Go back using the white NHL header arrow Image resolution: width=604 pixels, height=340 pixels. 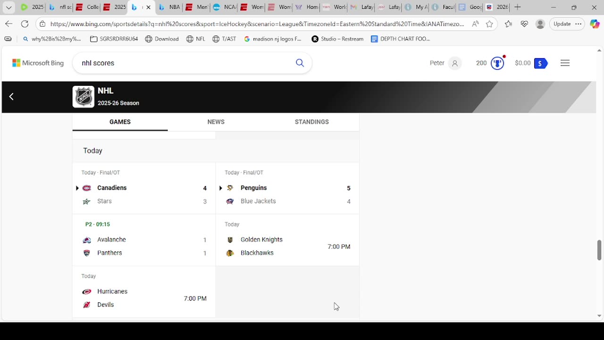11,97
